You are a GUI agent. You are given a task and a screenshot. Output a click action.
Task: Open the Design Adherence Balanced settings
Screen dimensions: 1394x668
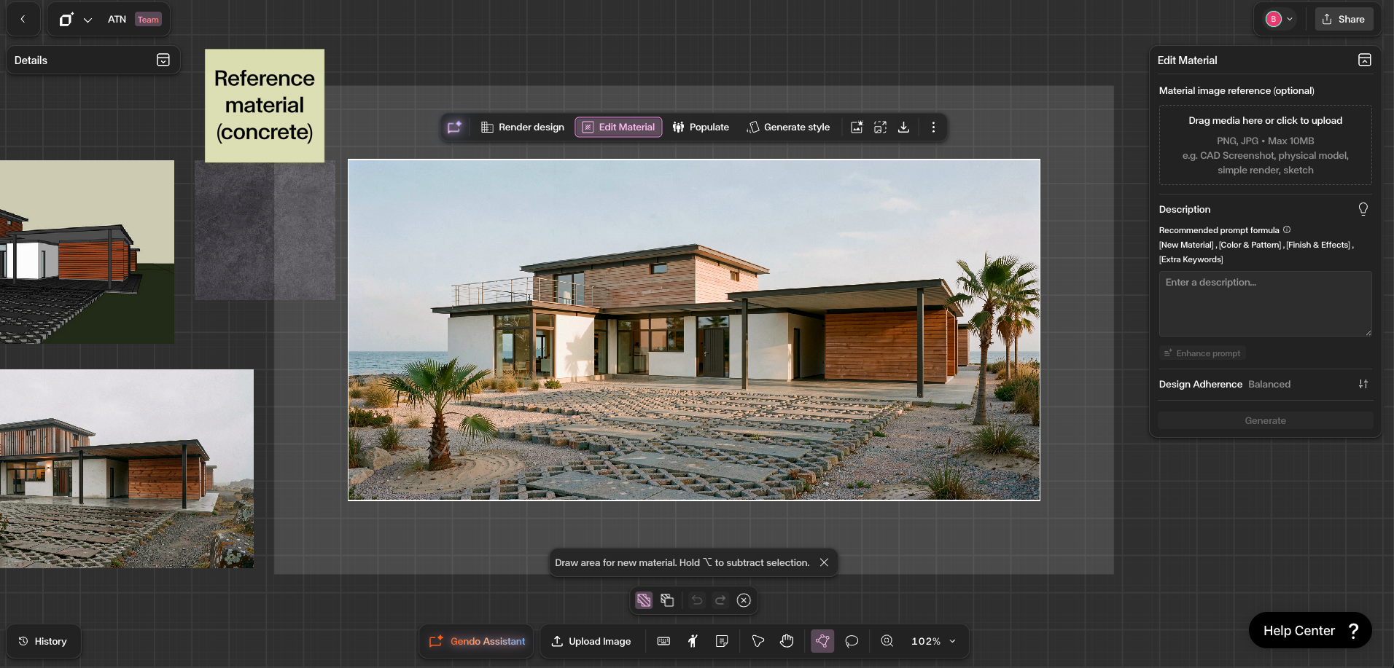point(1363,384)
